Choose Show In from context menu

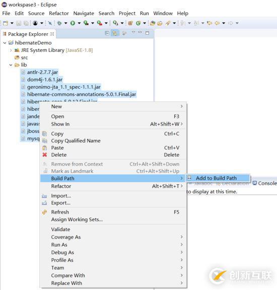[x=113, y=124]
